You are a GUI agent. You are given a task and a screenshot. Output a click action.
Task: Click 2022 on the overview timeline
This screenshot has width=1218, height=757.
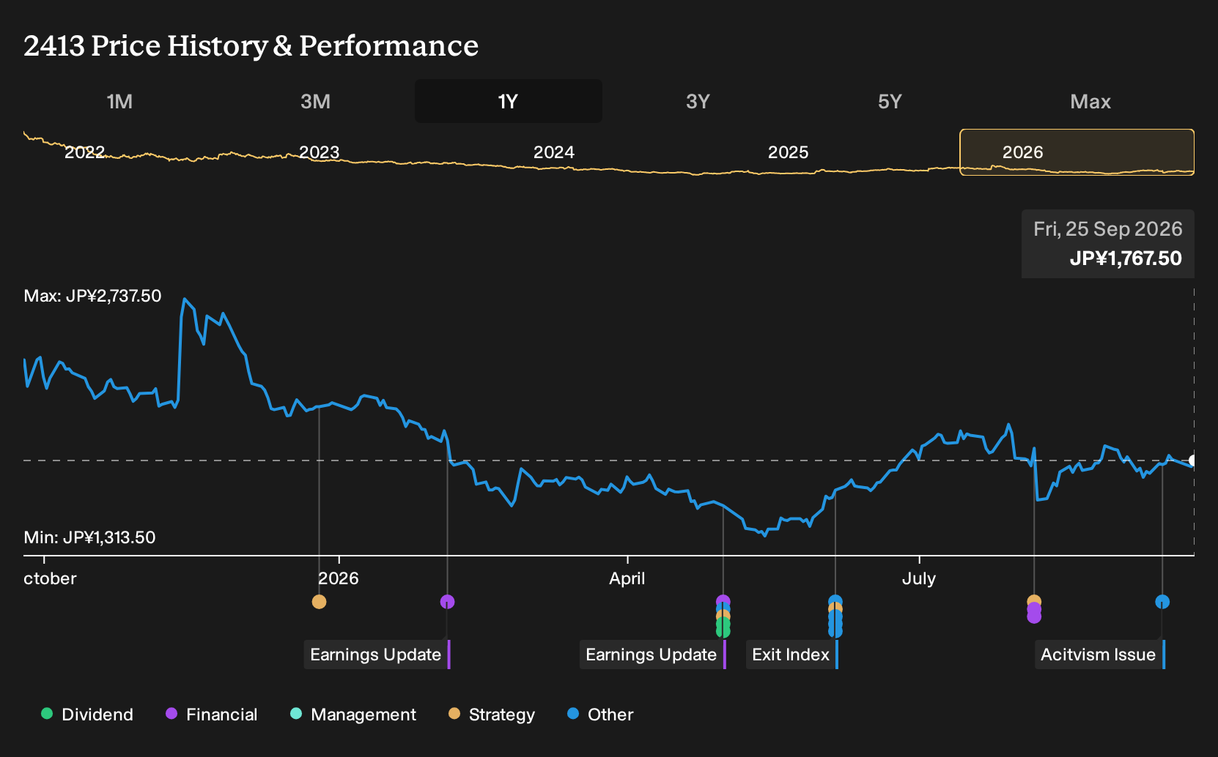[x=84, y=152]
